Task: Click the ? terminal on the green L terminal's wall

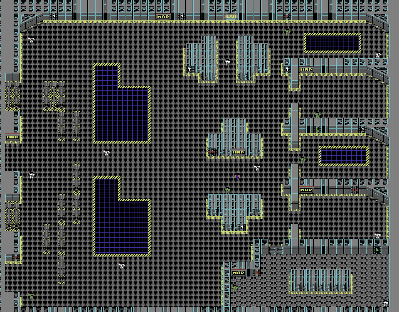Action: [363, 129]
